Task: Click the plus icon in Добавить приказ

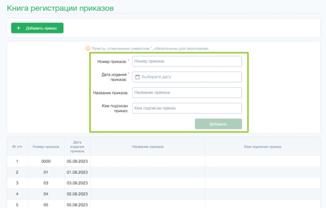Action: point(18,28)
